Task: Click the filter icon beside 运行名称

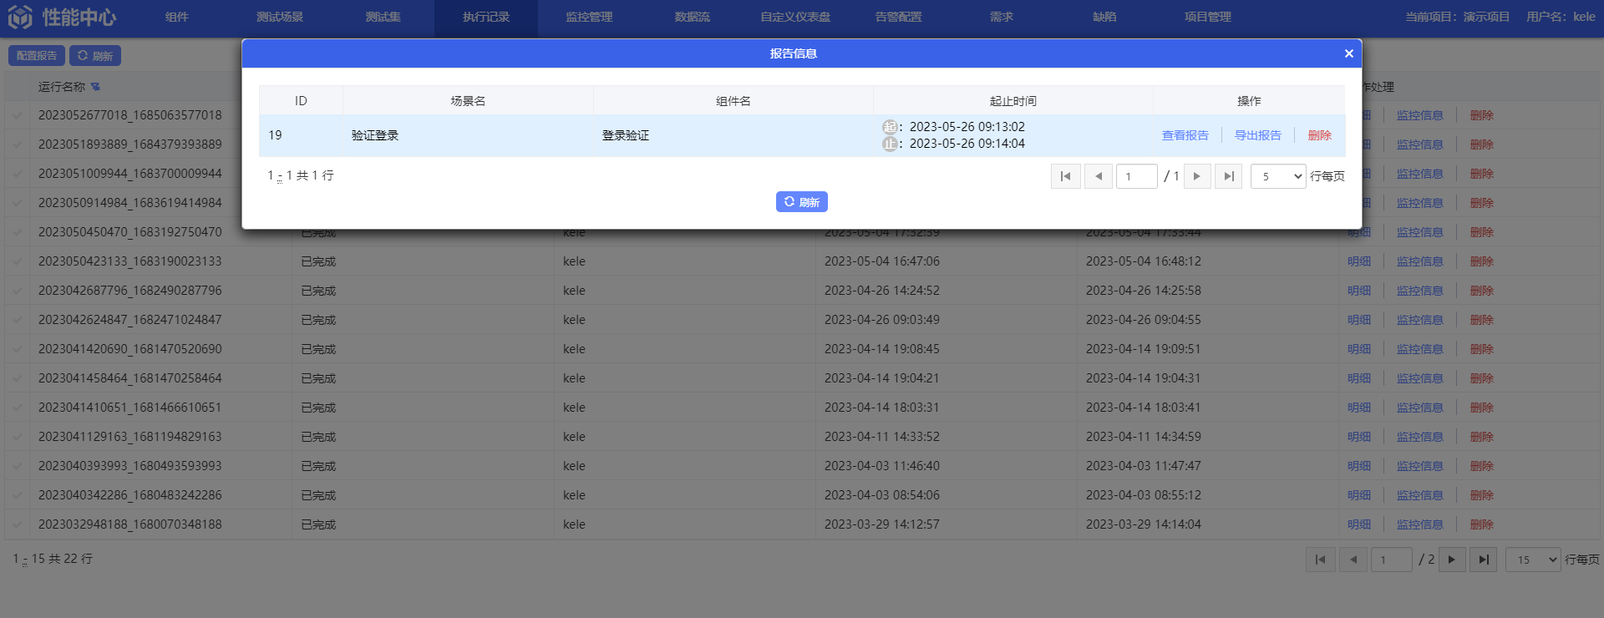Action: [x=95, y=87]
